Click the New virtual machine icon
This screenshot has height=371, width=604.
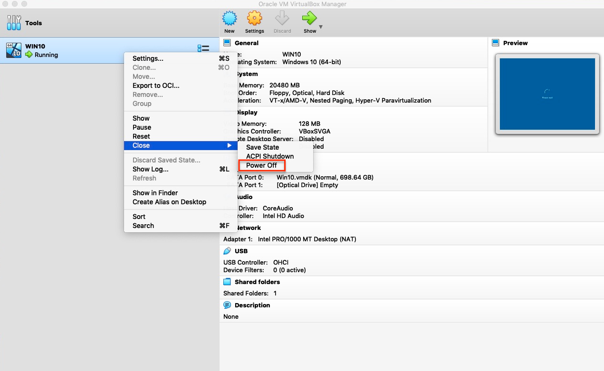[x=230, y=19]
